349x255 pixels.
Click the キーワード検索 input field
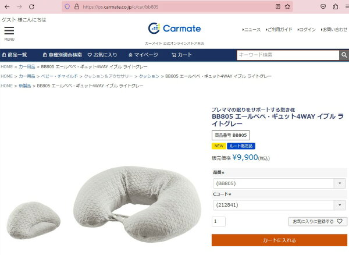288,55
